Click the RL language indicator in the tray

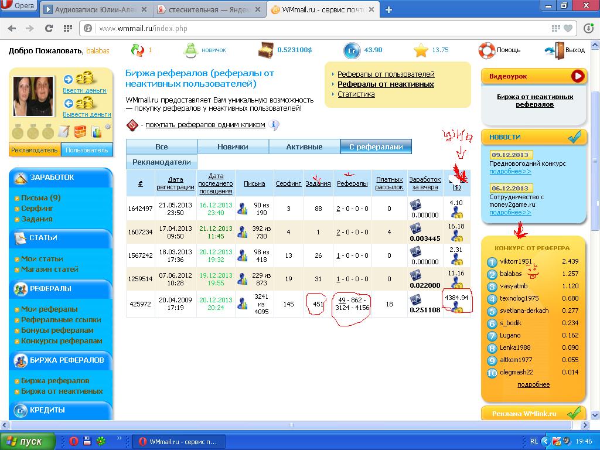tap(534, 441)
